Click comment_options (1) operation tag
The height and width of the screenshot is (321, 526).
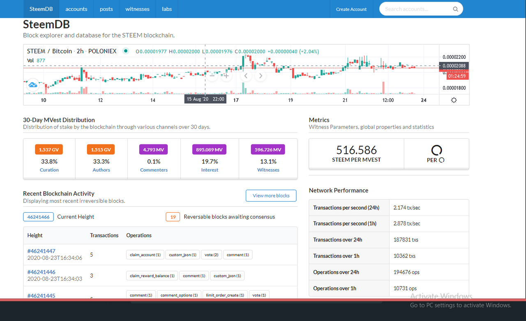click(x=179, y=295)
